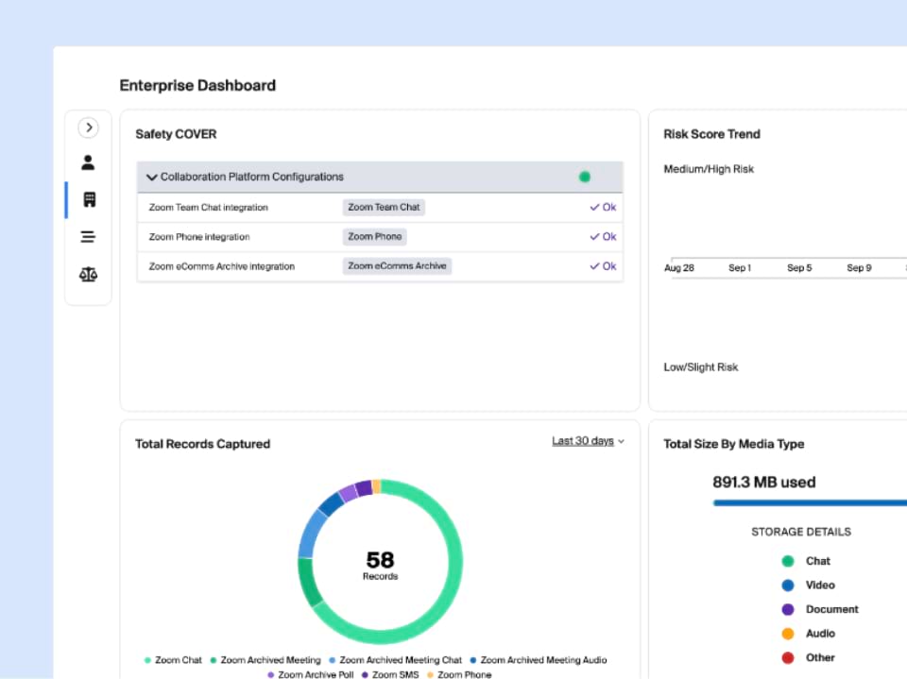Collapse Collaboration Platform Configurations section
Screen dimensions: 907x679
pyautogui.click(x=152, y=178)
